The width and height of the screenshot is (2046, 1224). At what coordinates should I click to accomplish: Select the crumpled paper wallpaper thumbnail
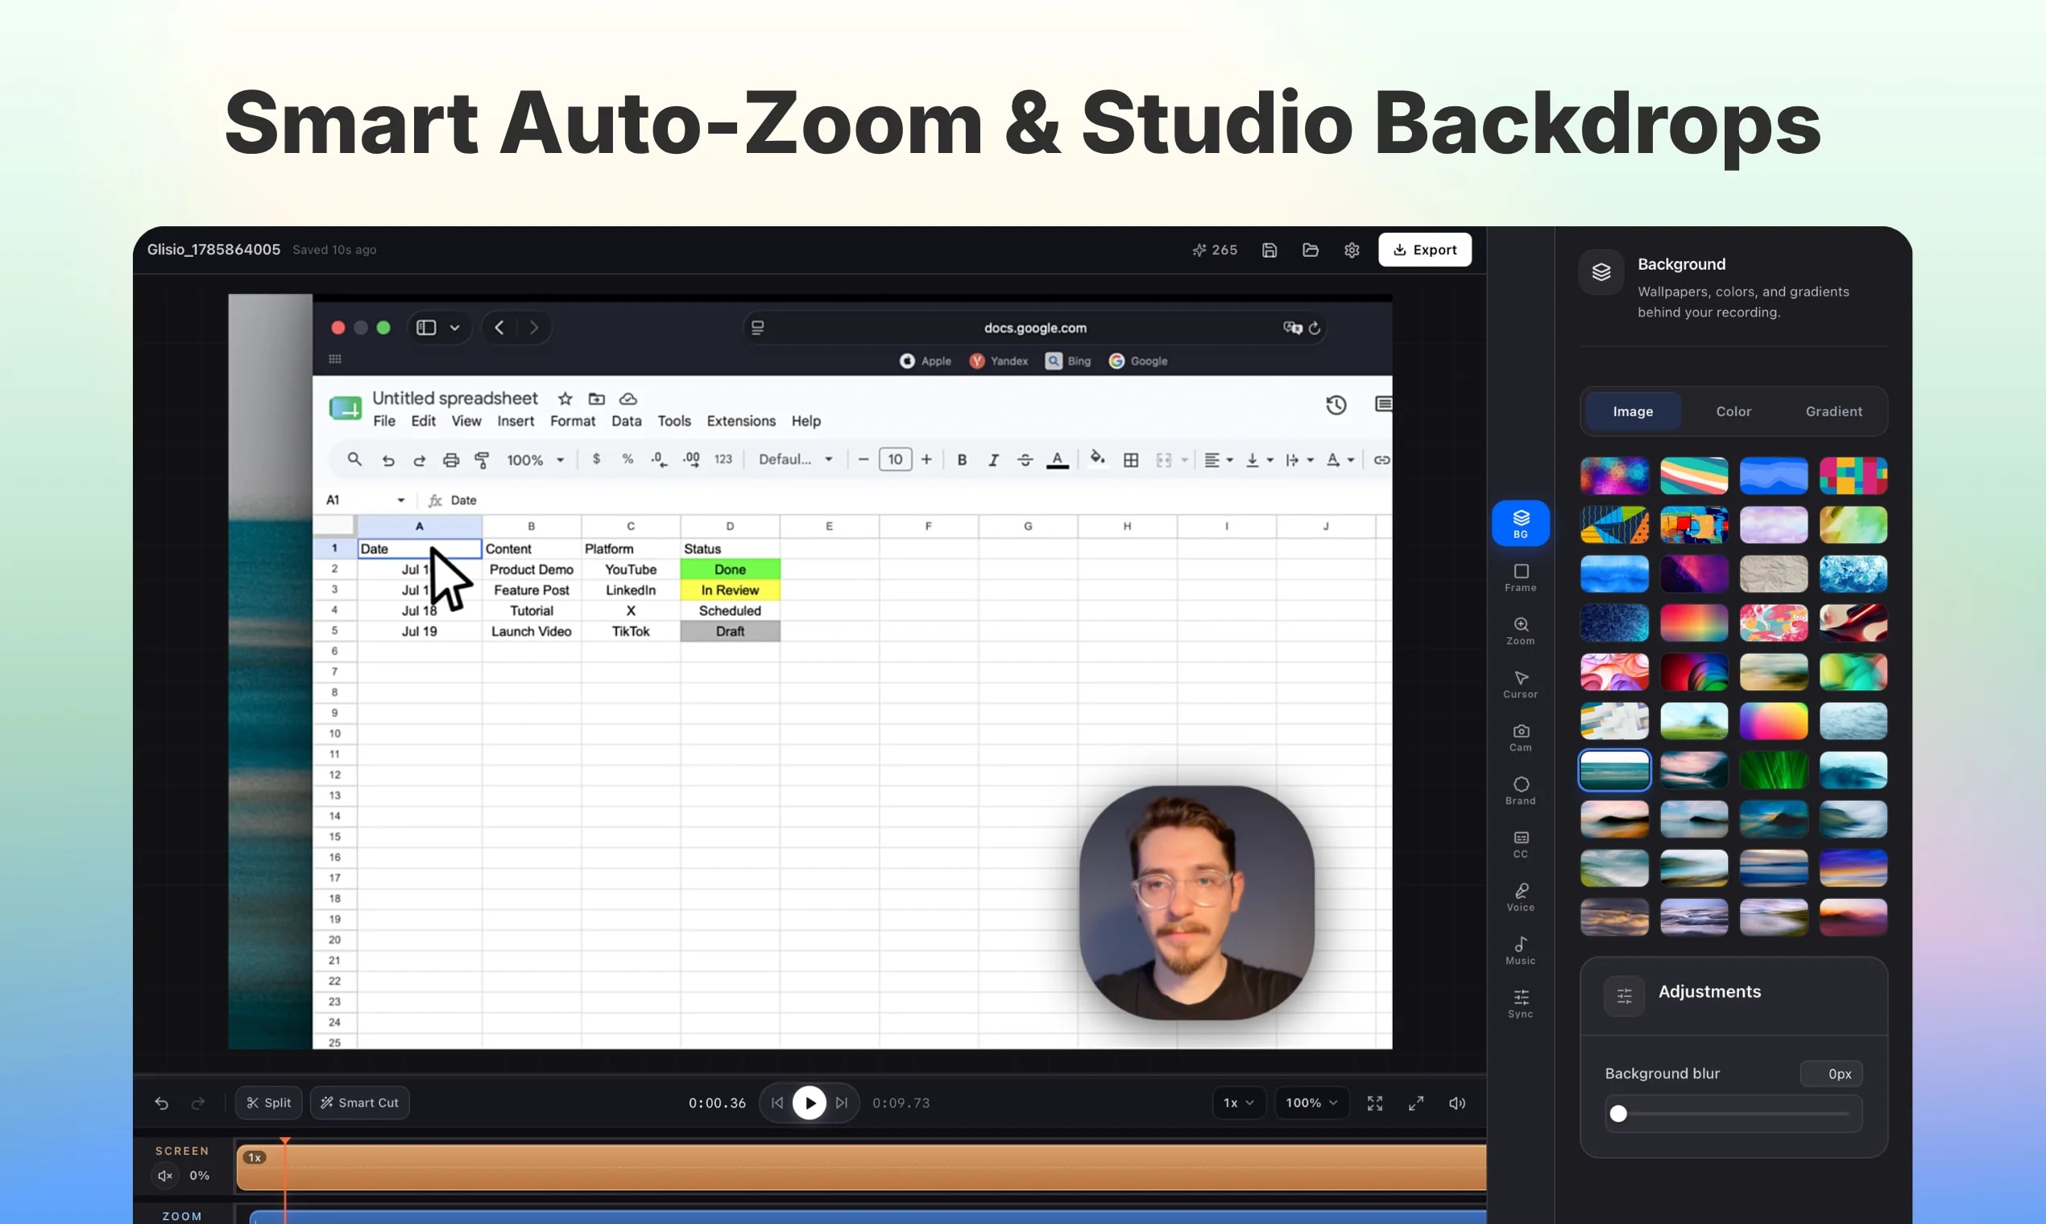[1774, 573]
